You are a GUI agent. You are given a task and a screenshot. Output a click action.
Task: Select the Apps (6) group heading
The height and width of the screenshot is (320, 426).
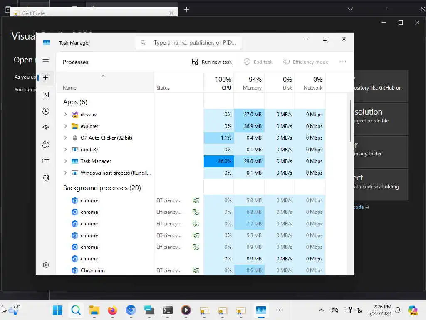tap(75, 102)
